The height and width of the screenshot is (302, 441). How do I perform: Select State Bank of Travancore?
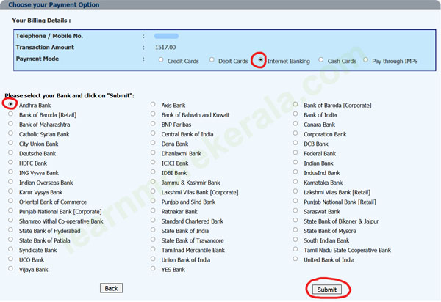coord(153,240)
